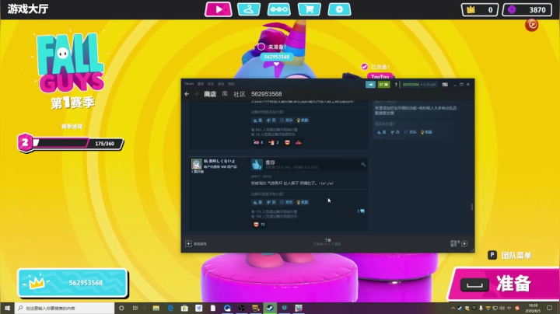Open the season pass tab icon

pos(279,9)
